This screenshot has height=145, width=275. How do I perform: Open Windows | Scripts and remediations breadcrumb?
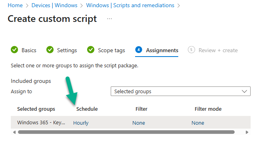(130, 6)
